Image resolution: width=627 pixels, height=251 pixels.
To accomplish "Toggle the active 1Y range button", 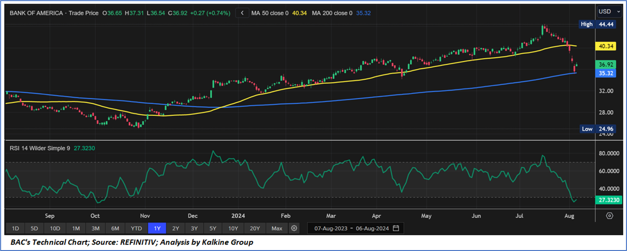I will 156,228.
